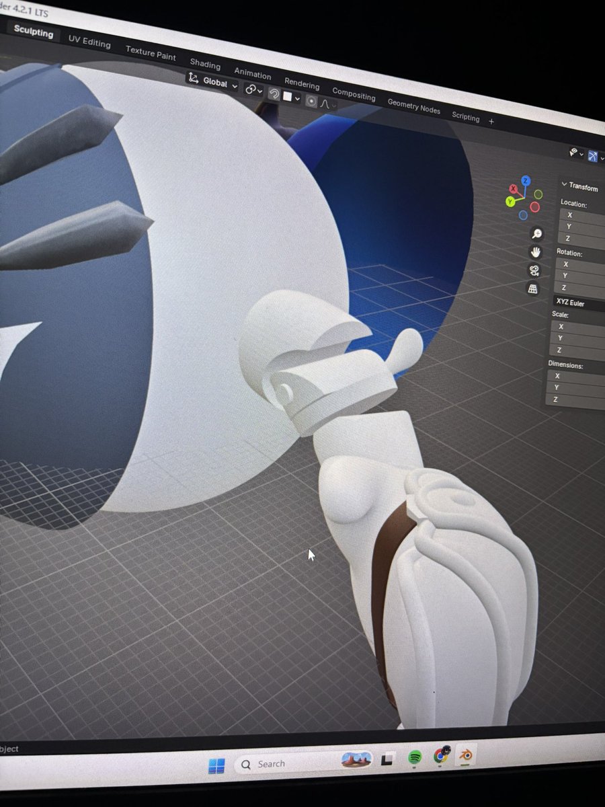
Task: Switch perspective/orthographic with grid icon
Action: (532, 289)
